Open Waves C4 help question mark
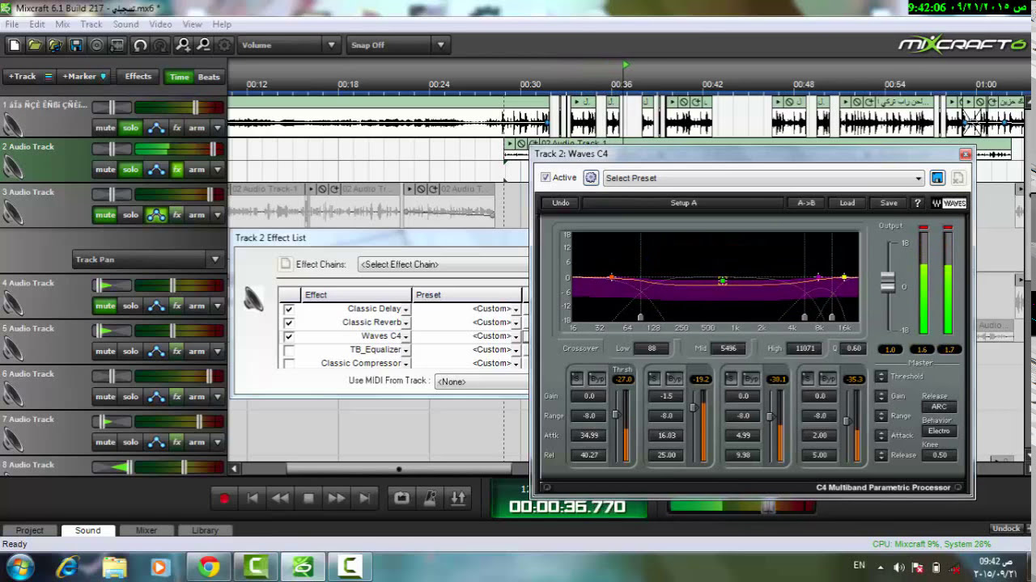This screenshot has height=582, width=1036. click(917, 203)
